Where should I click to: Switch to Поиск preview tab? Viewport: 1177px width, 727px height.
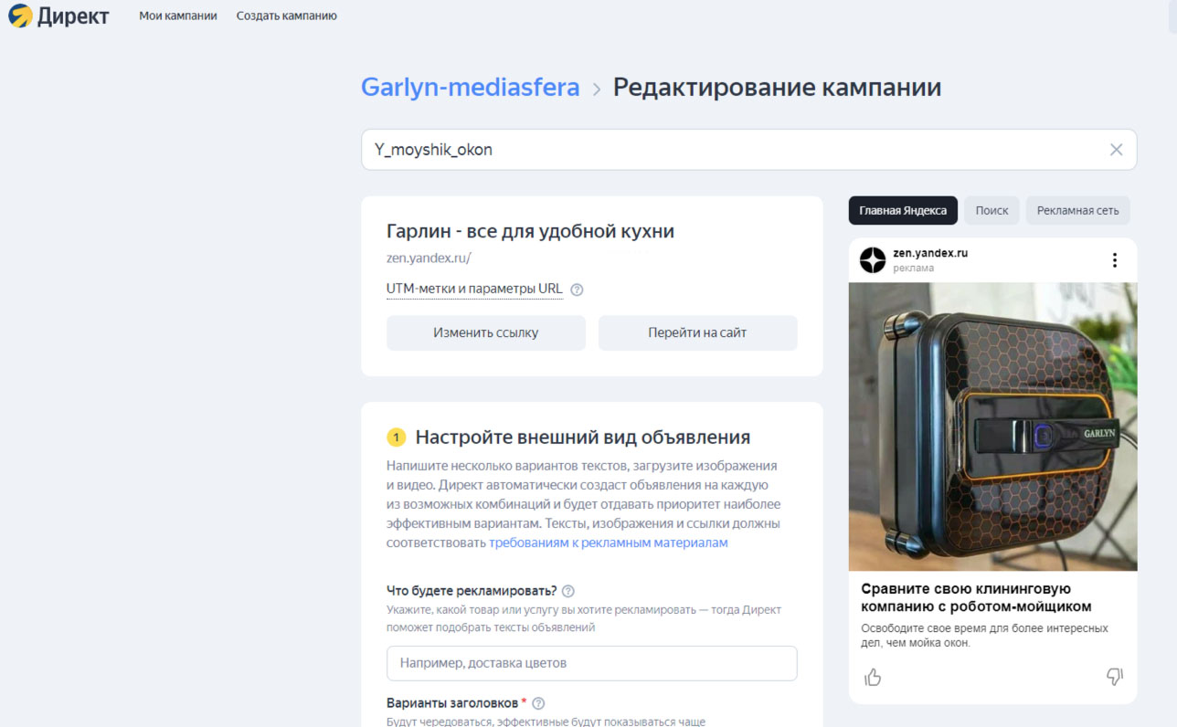pyautogui.click(x=991, y=210)
